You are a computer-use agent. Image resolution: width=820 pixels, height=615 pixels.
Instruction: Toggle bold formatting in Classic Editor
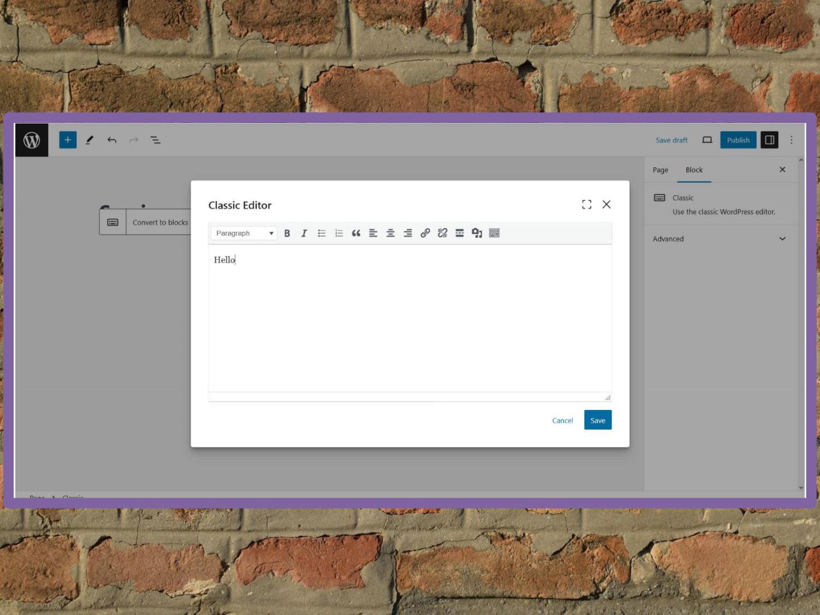click(x=287, y=233)
